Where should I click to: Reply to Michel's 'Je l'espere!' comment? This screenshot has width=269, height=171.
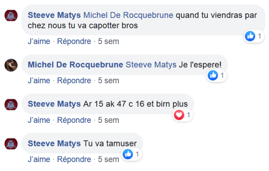(74, 81)
